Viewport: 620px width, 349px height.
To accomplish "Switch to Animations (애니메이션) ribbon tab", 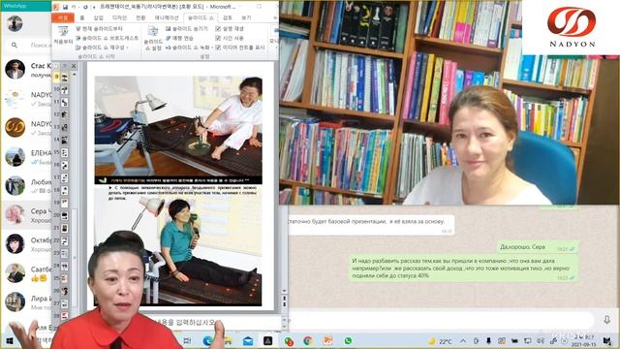I will [167, 17].
